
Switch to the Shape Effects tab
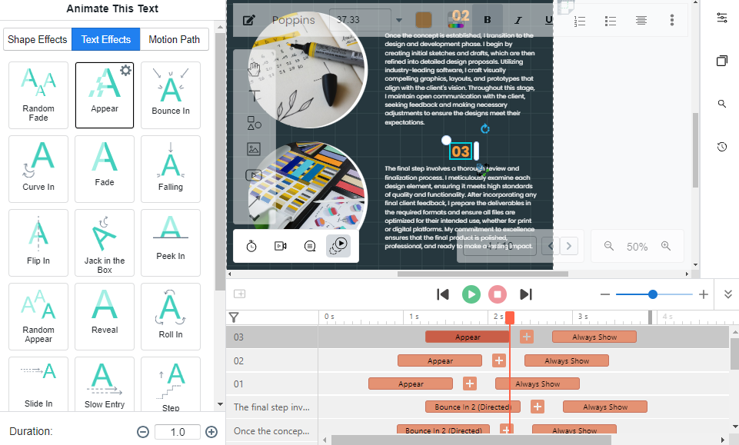coord(37,39)
